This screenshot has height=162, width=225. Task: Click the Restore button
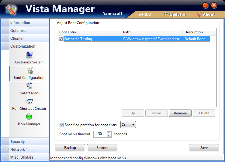(102, 148)
